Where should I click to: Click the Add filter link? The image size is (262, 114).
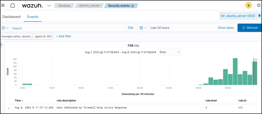(x=64, y=36)
